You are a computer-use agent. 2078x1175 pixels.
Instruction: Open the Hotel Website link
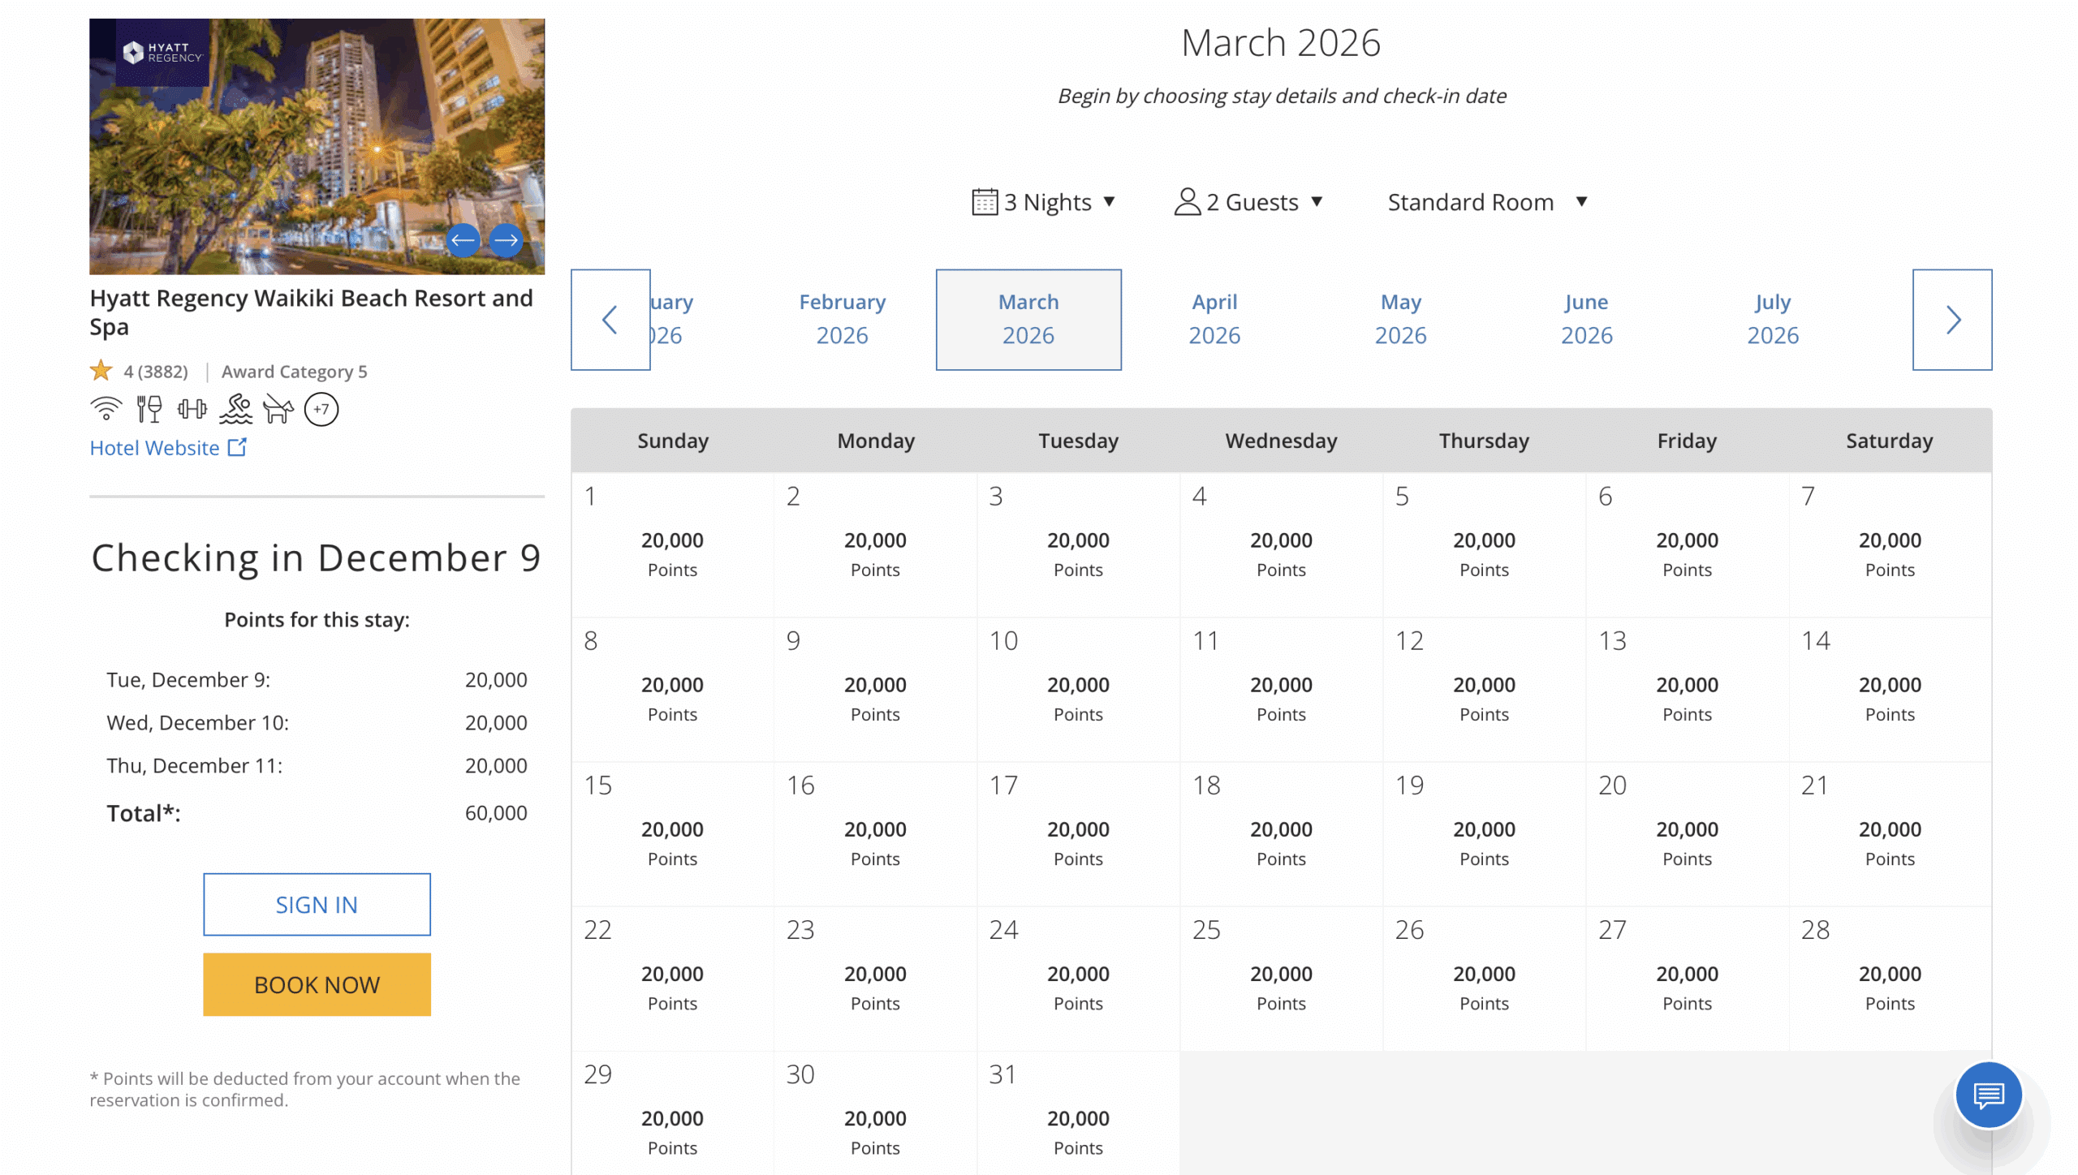pos(168,448)
